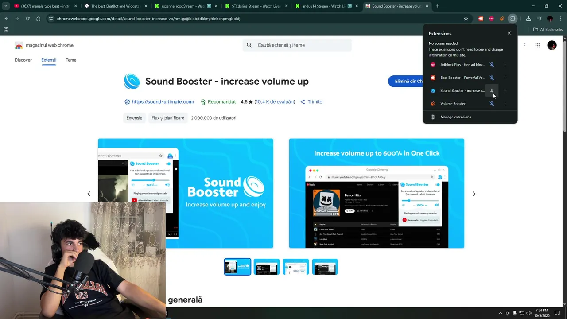Select Volume Booster in extensions list
The height and width of the screenshot is (319, 567).
(x=458, y=104)
